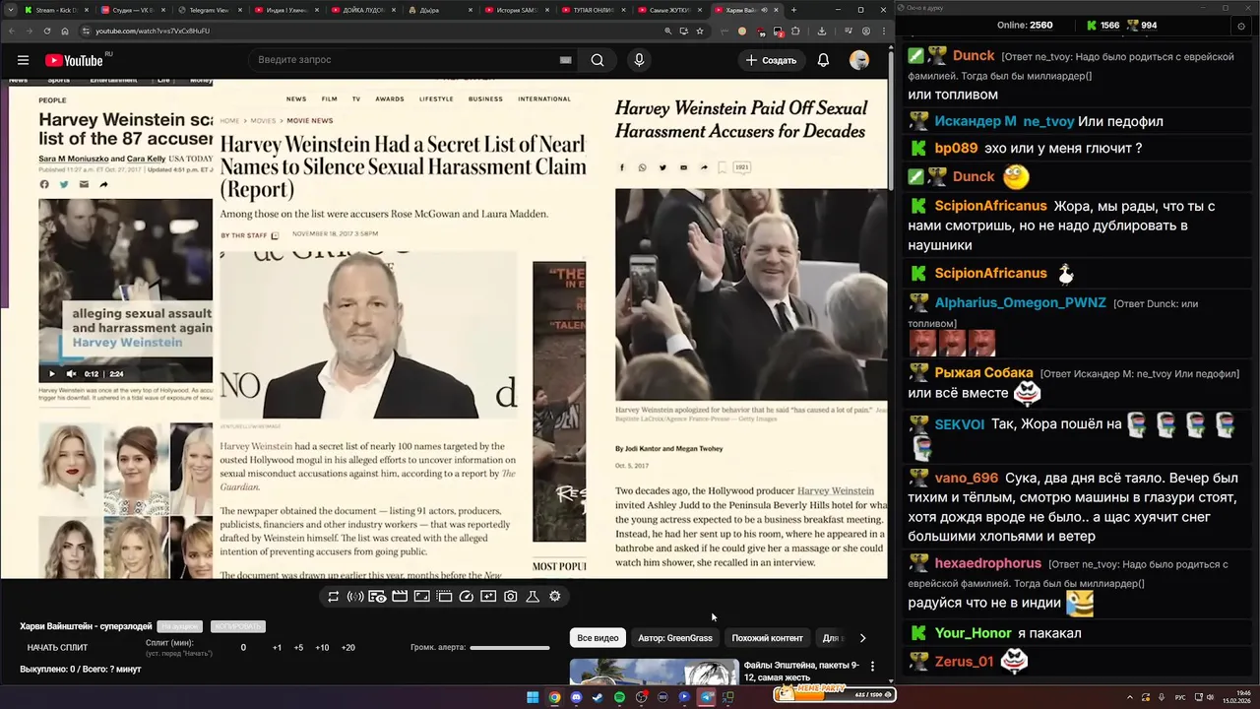The image size is (1260, 709).
Task: Show hidden system tray icons chevron
Action: [x=1130, y=697]
